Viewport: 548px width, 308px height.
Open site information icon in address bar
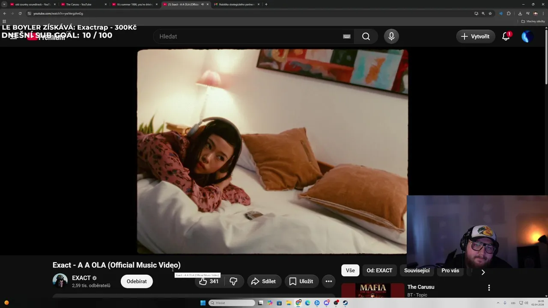pos(29,13)
